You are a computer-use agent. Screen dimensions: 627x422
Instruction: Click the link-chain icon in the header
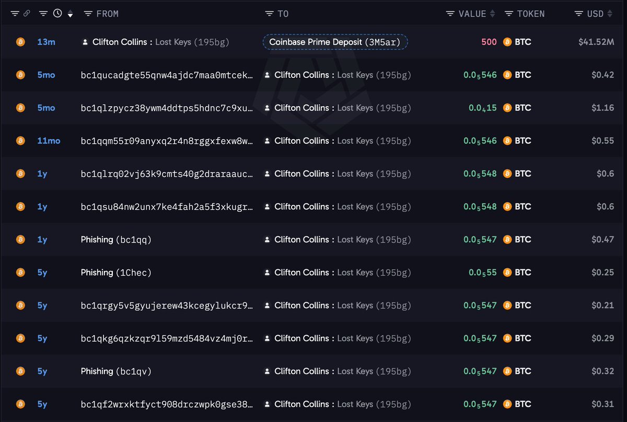point(27,14)
